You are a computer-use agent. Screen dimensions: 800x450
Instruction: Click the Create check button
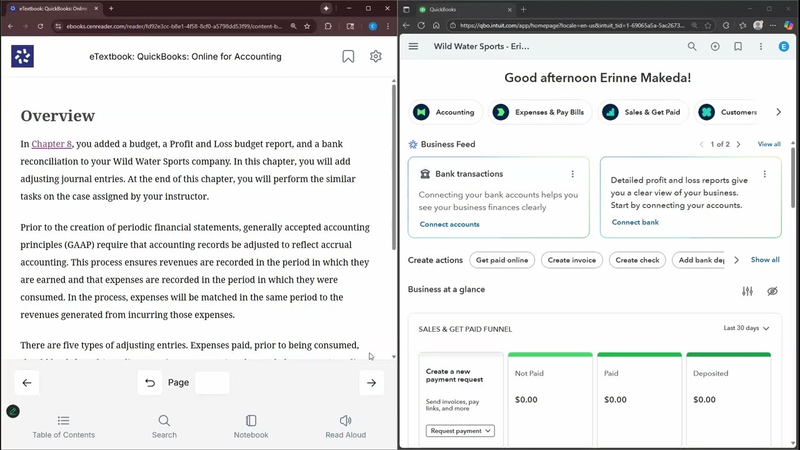coord(637,260)
